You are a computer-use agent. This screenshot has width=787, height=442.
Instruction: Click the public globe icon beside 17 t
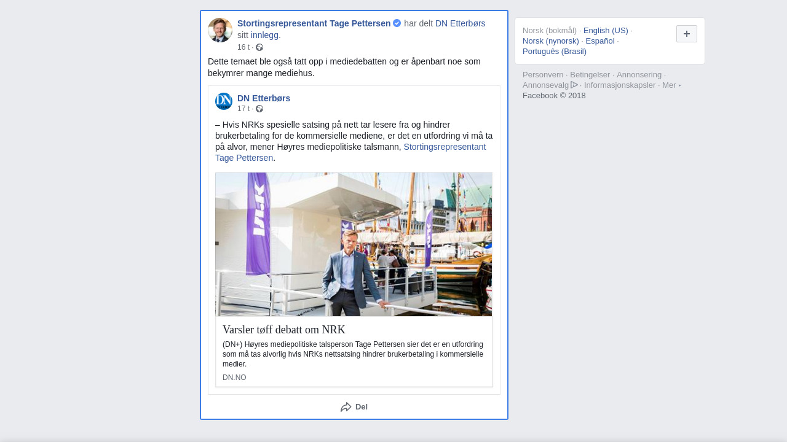tap(259, 109)
